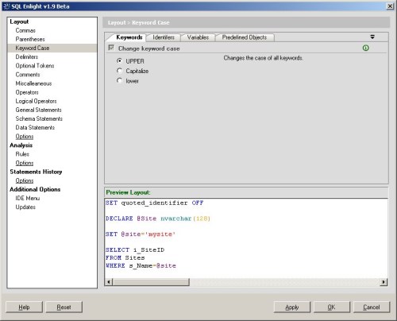Open Logical Operators settings
The height and width of the screenshot is (321, 397).
pos(36,101)
